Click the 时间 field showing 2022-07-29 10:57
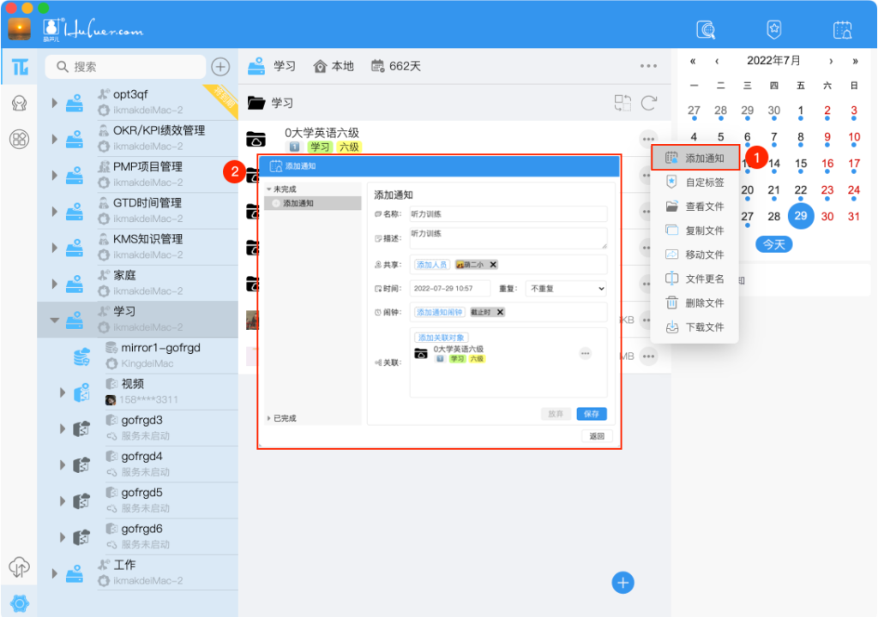 [x=450, y=288]
